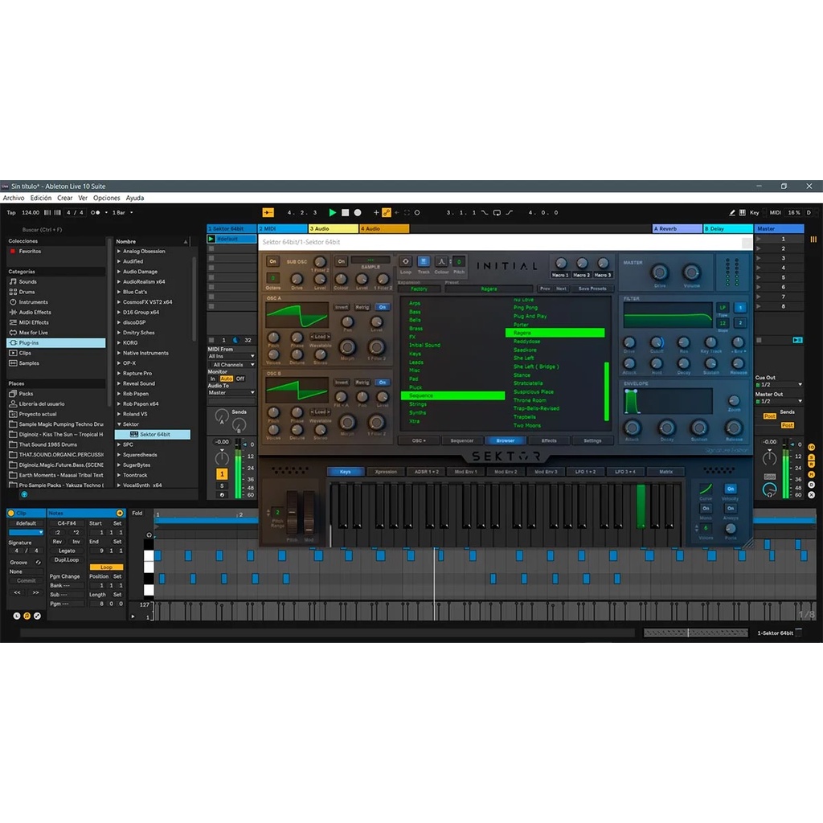Switch to Sektor Sequencer tab

[462, 441]
